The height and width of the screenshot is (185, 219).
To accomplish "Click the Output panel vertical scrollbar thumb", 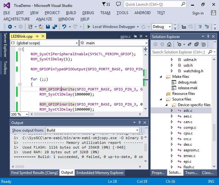I will 145,147.
